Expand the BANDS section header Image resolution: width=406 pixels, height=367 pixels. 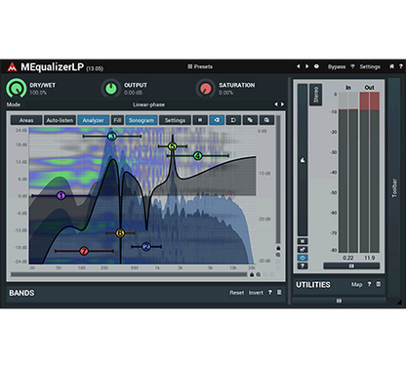pyautogui.click(x=21, y=293)
